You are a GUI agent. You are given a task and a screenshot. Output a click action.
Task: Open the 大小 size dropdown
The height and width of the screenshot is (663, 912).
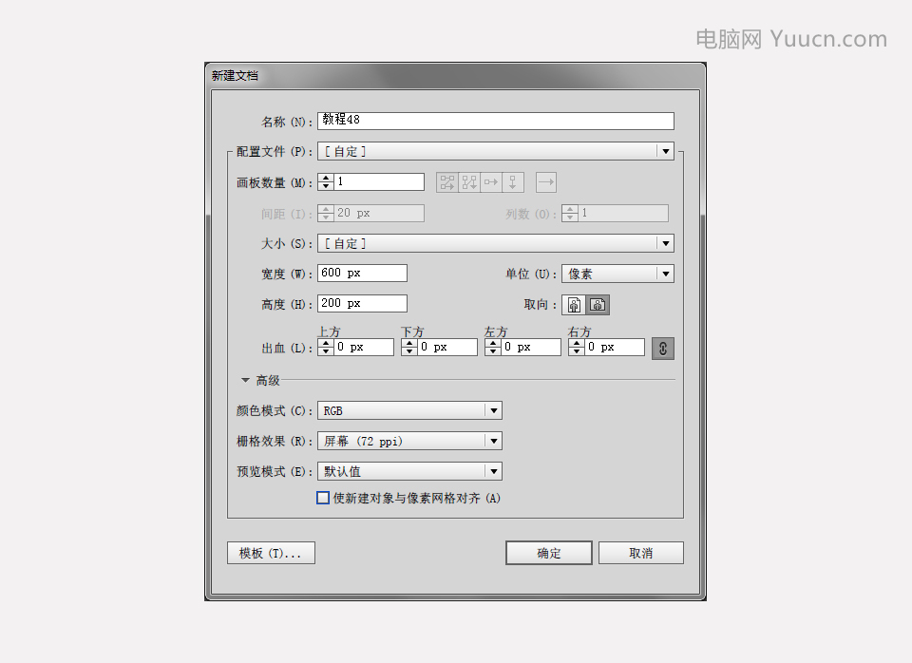(x=495, y=244)
